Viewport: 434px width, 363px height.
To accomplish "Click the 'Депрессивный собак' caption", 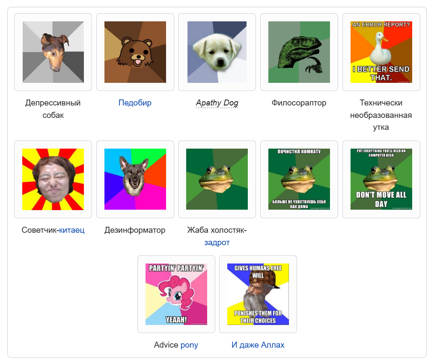I will coord(53,109).
